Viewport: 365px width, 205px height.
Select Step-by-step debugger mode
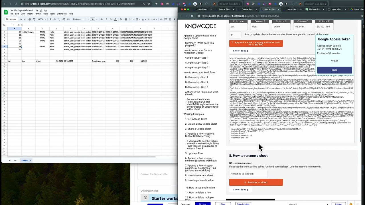243,204
